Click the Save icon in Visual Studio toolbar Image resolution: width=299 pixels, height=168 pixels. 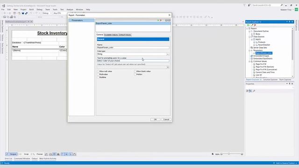[23, 13]
